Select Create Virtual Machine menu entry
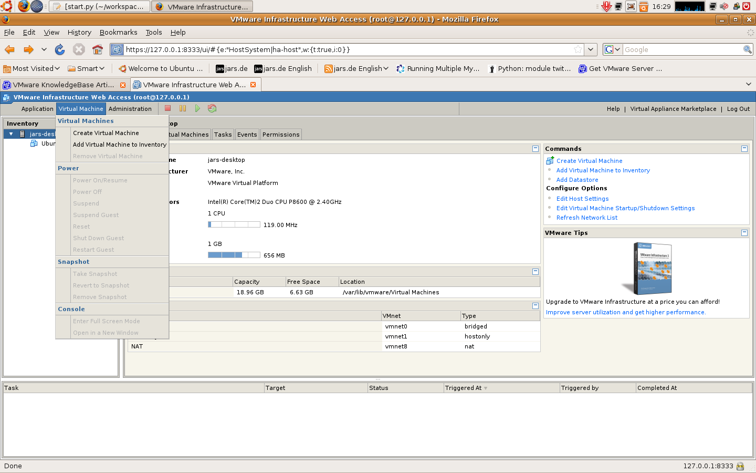Image resolution: width=756 pixels, height=473 pixels. tap(106, 133)
